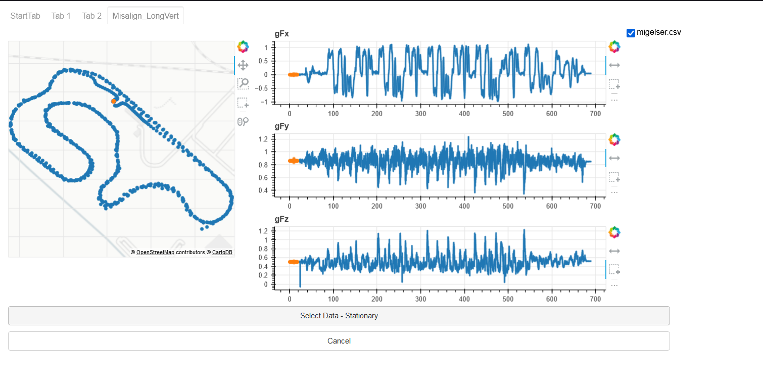Expand the gFz toolbar overflow menu
This screenshot has height=390, width=763.
614,285
